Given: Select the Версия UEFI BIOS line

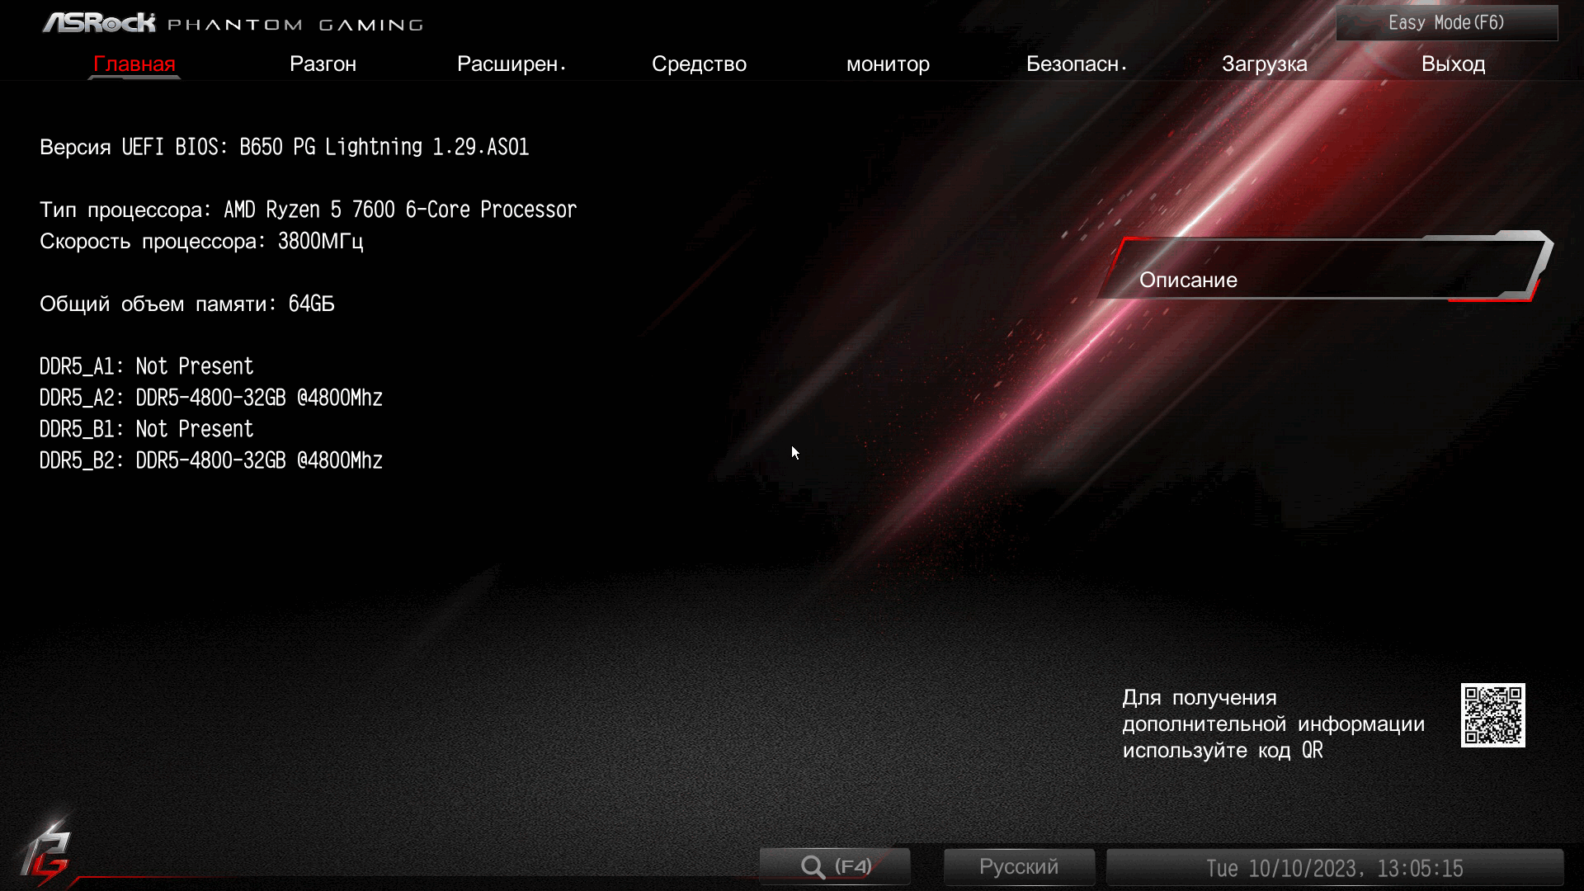Looking at the screenshot, I should coord(285,147).
